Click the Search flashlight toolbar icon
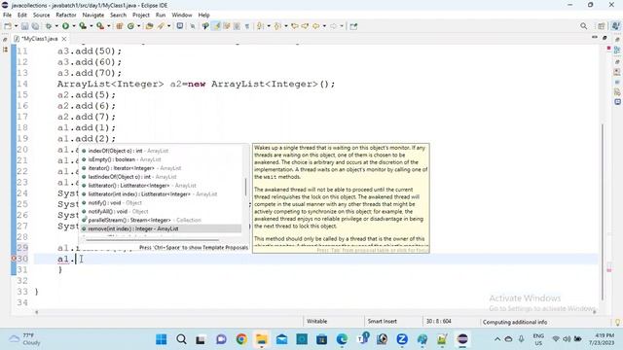 point(161,26)
